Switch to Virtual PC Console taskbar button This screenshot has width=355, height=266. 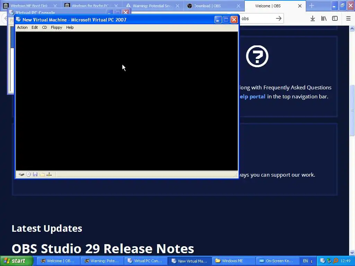(x=146, y=261)
